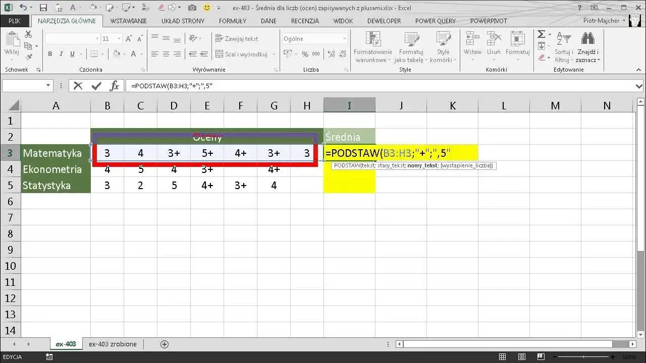Image resolution: width=646 pixels, height=363 pixels.
Task: Cancel the formula entry with the X icon
Action: 78,86
